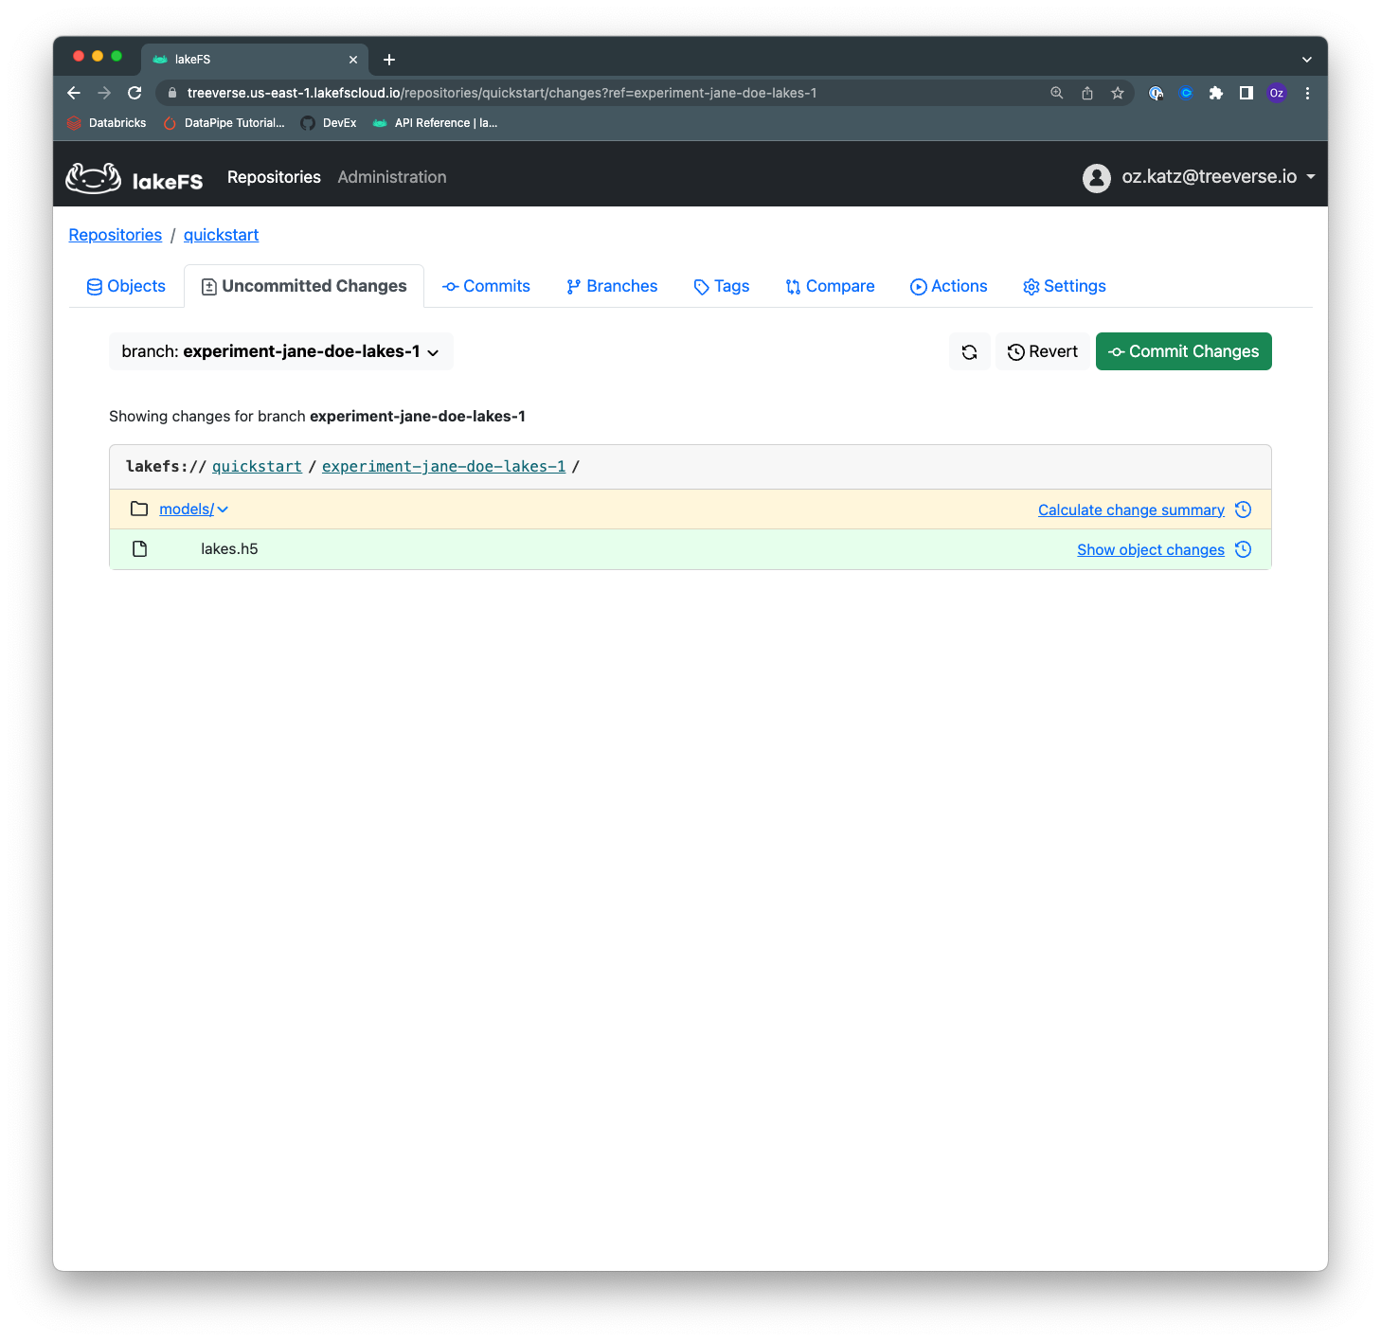Click the lakes.h5 file icon
The height and width of the screenshot is (1341, 1381).
pos(139,548)
